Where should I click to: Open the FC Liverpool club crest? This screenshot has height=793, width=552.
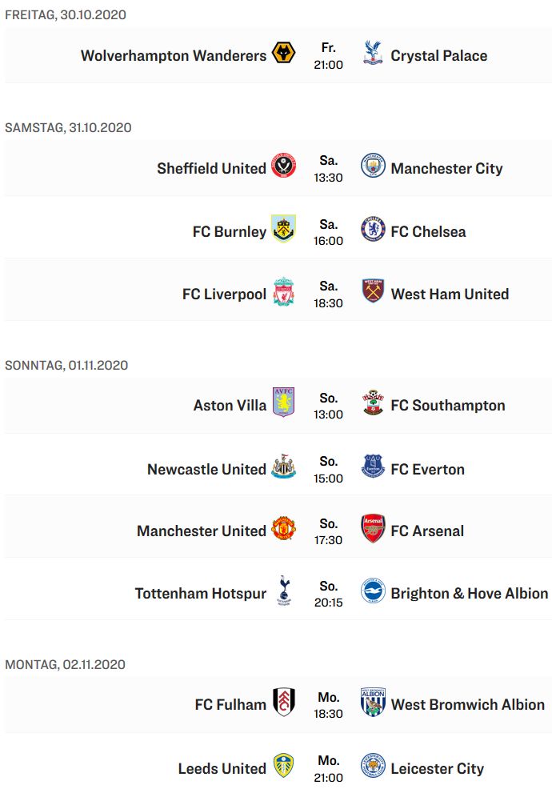point(283,291)
